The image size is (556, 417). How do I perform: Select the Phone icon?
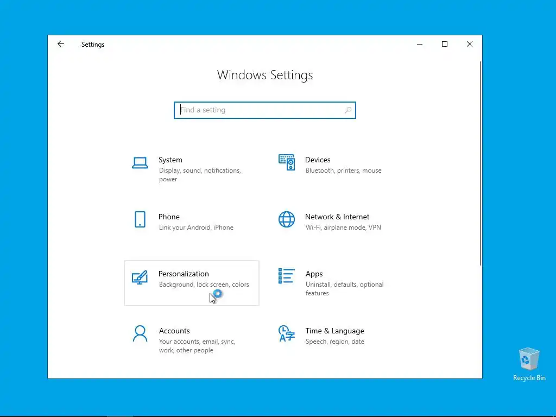pyautogui.click(x=140, y=219)
